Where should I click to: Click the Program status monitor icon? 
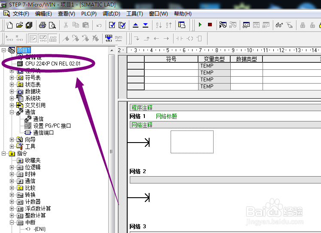[x=223, y=25]
